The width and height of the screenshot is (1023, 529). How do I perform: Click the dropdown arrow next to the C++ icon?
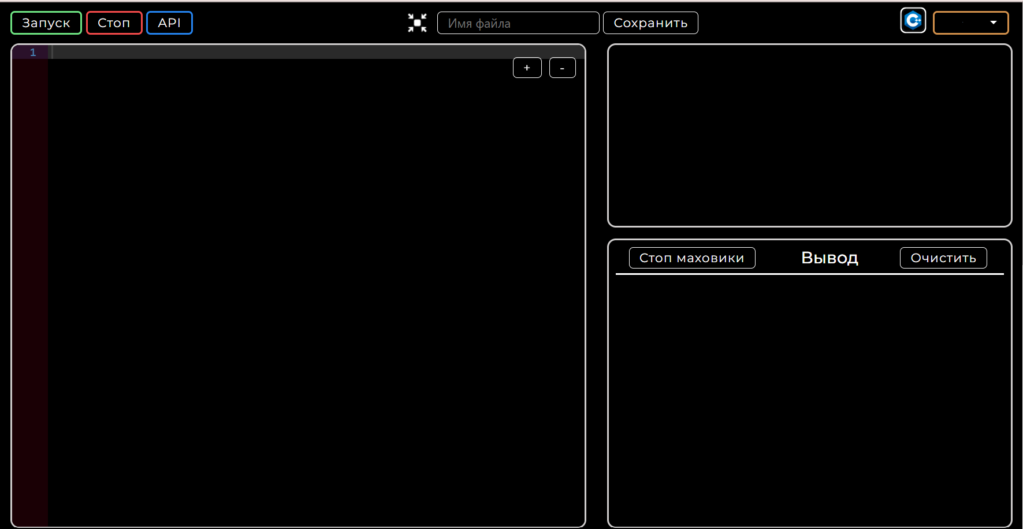click(994, 23)
